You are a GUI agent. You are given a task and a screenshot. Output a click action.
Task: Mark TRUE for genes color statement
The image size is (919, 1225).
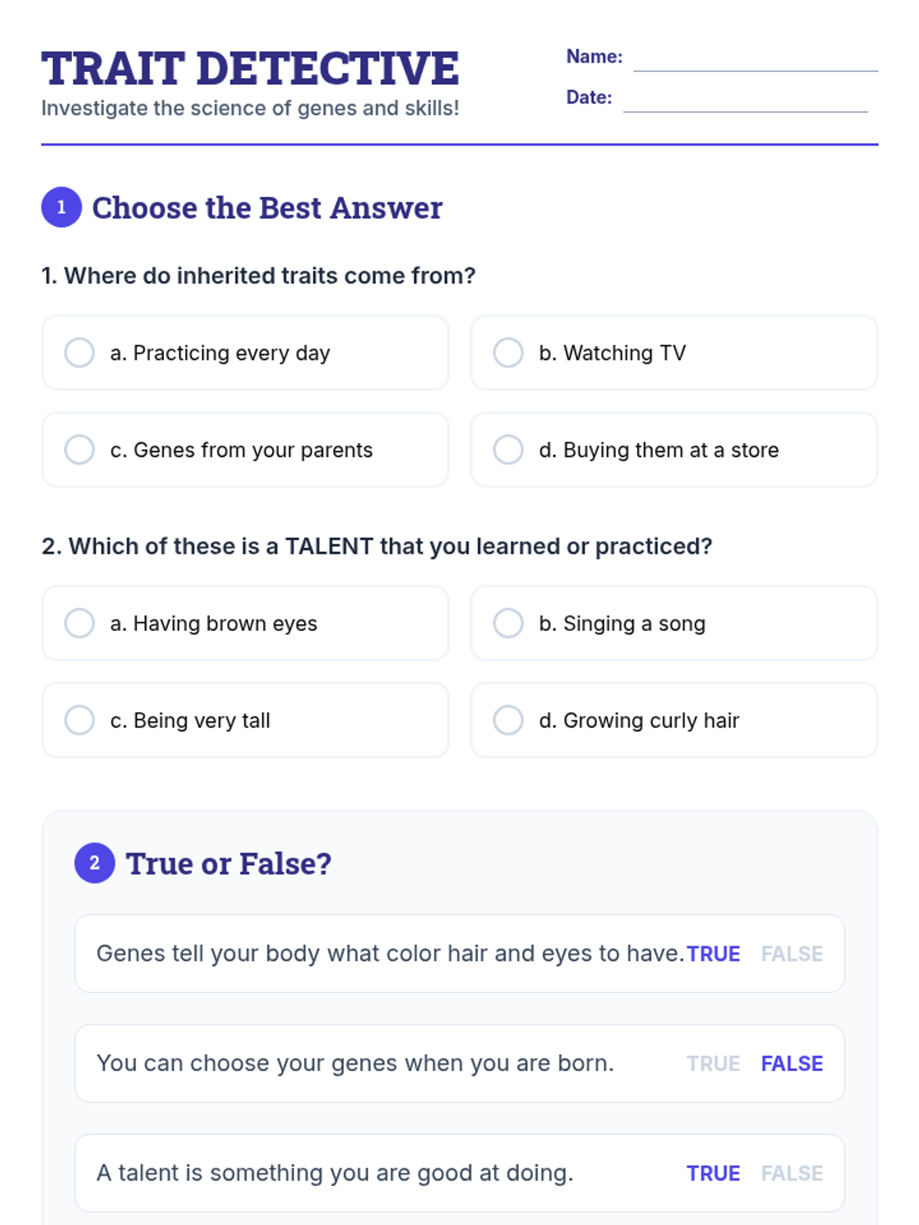713,954
